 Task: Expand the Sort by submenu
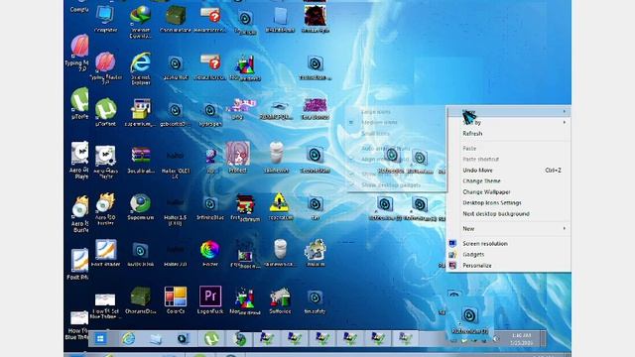509,122
